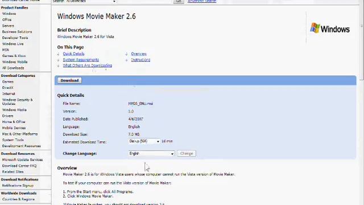Open Windows Media download category
The height and width of the screenshot is (205, 364).
(x=14, y=110)
